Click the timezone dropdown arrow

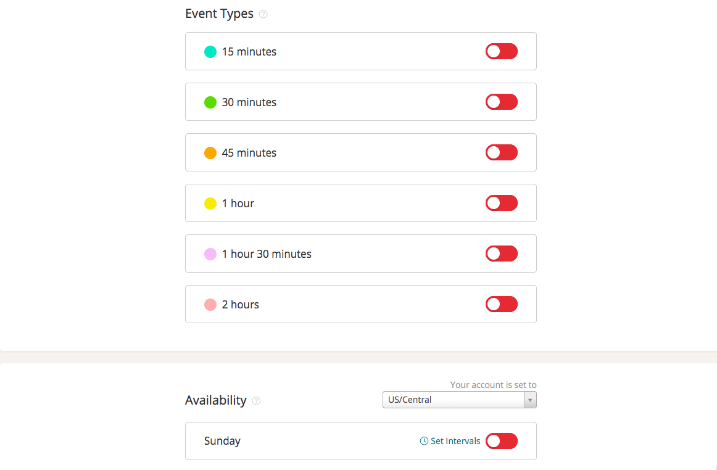(529, 400)
